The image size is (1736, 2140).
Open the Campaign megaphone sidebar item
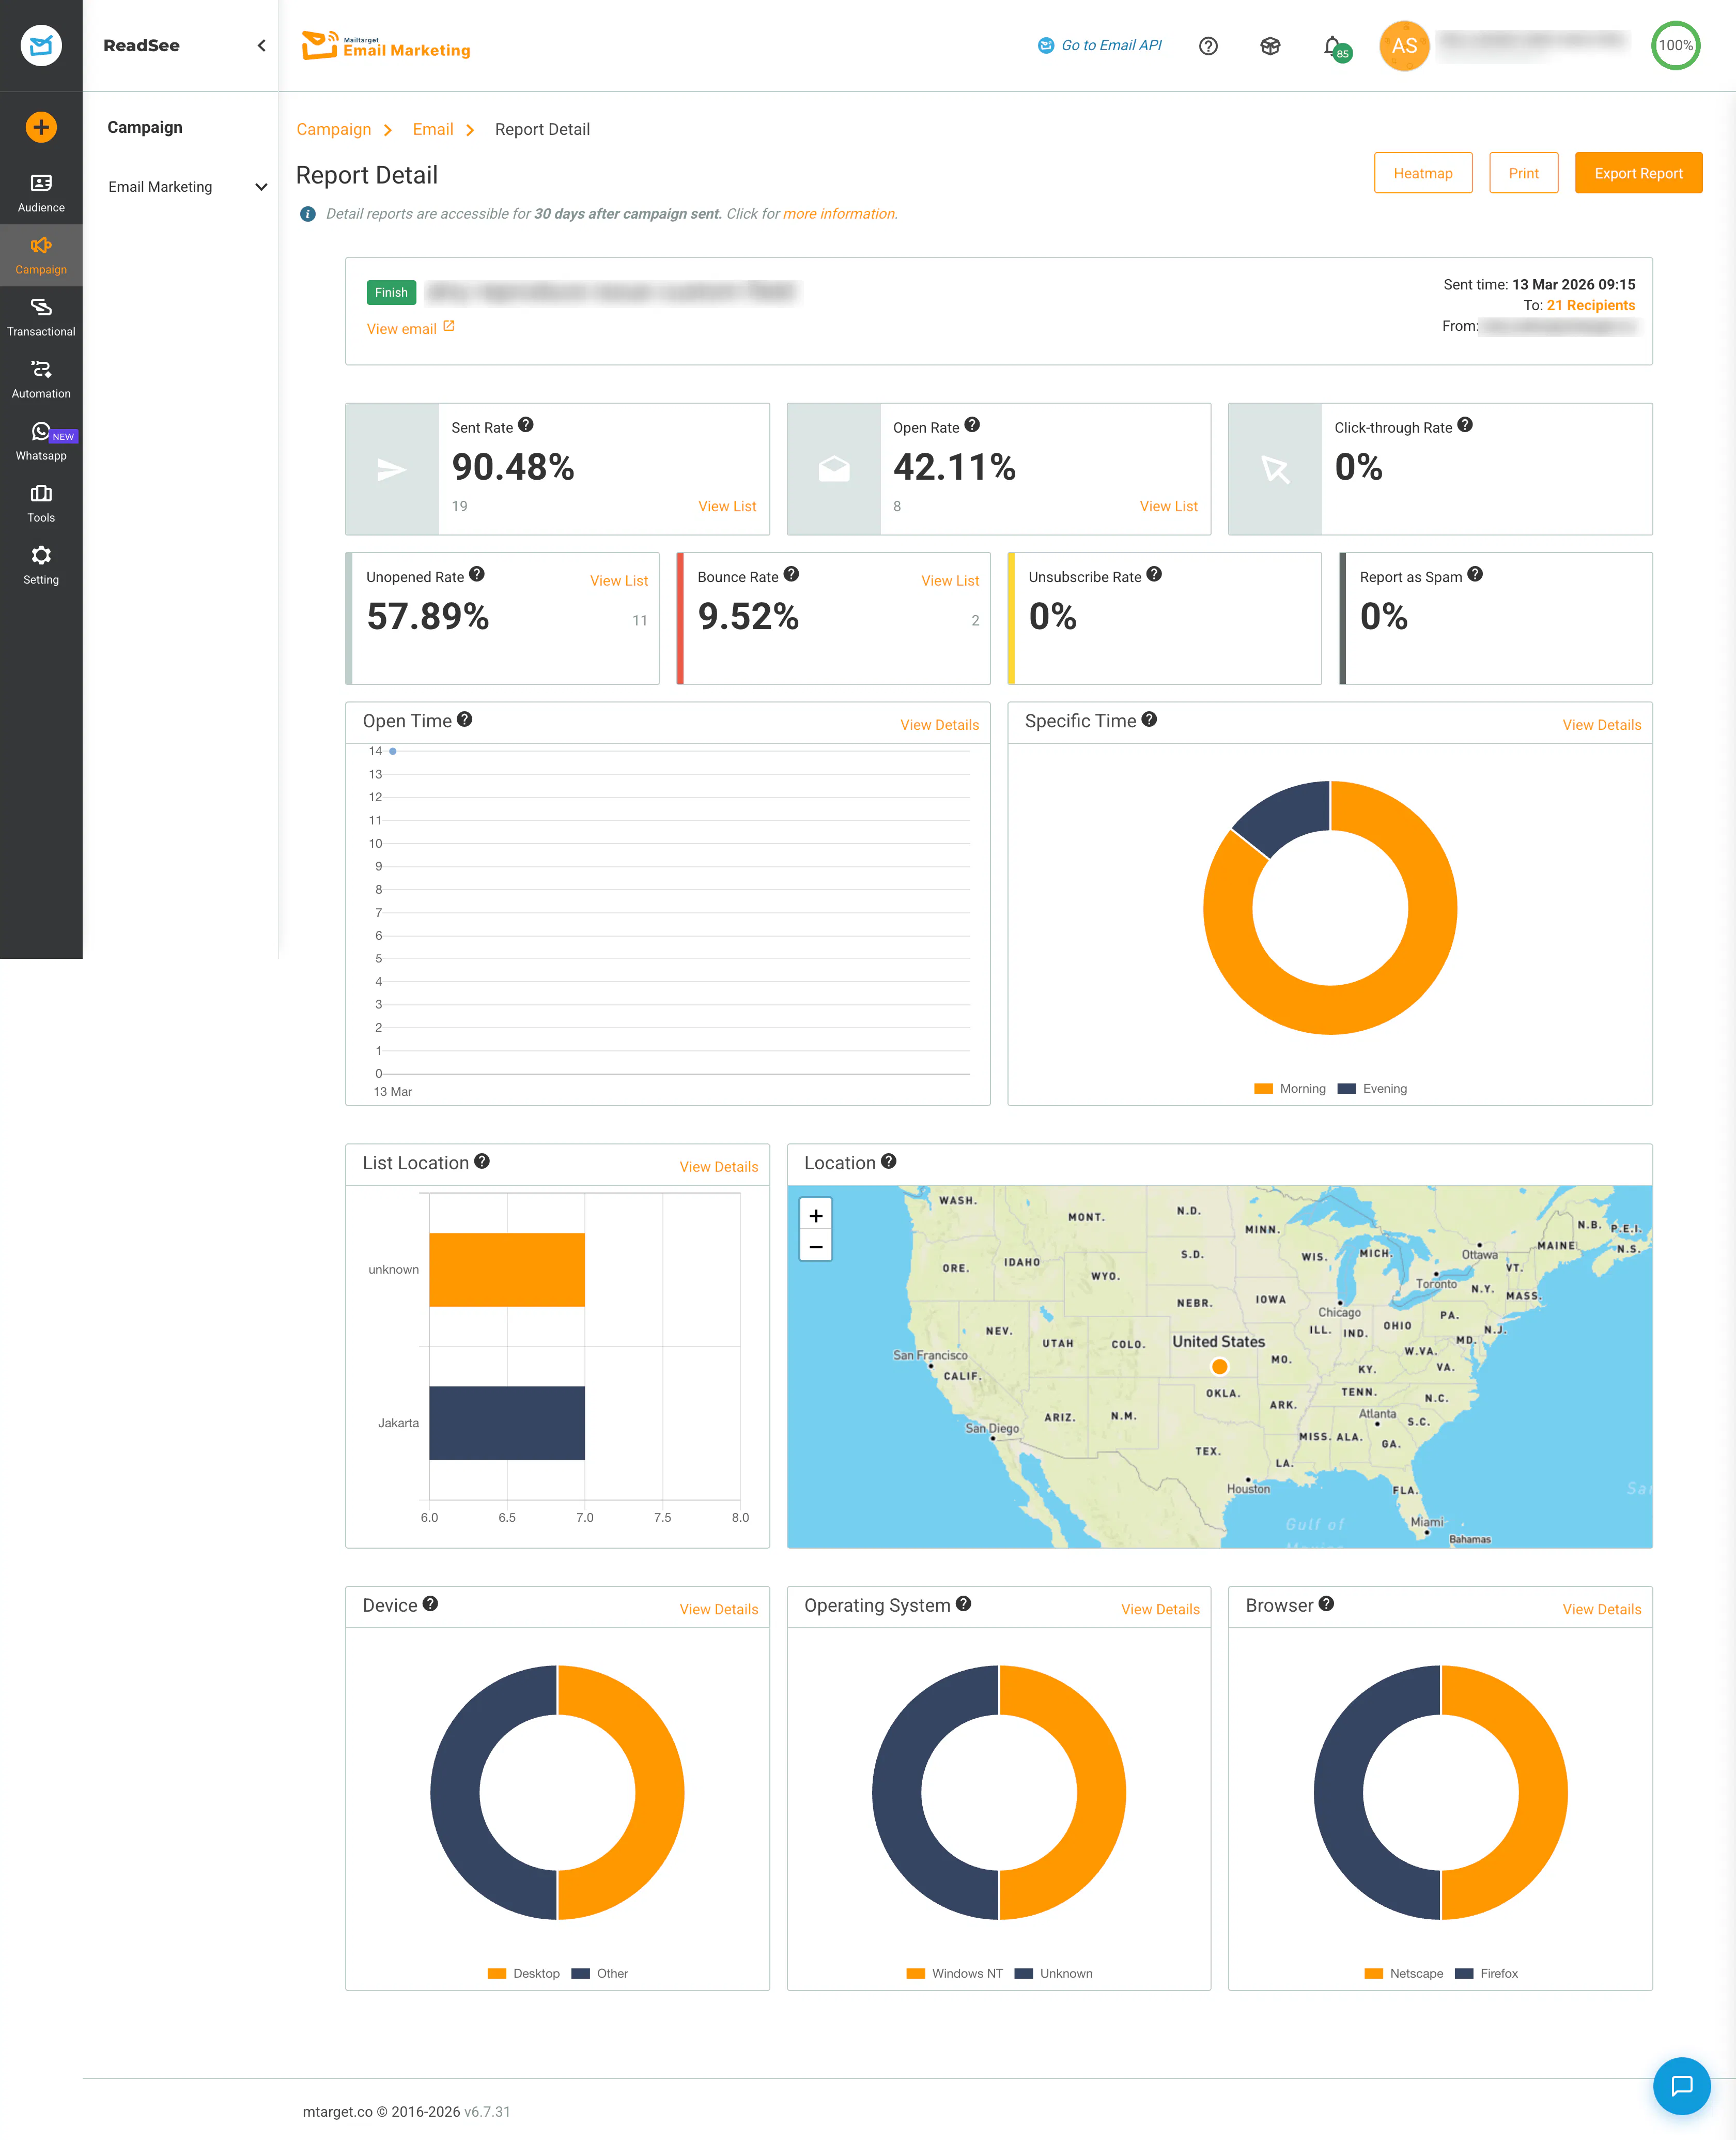click(41, 255)
